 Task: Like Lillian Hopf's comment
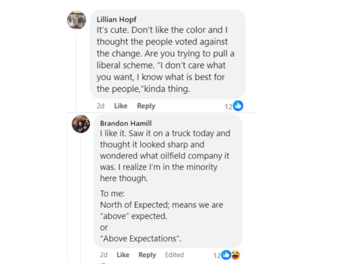pos(120,106)
